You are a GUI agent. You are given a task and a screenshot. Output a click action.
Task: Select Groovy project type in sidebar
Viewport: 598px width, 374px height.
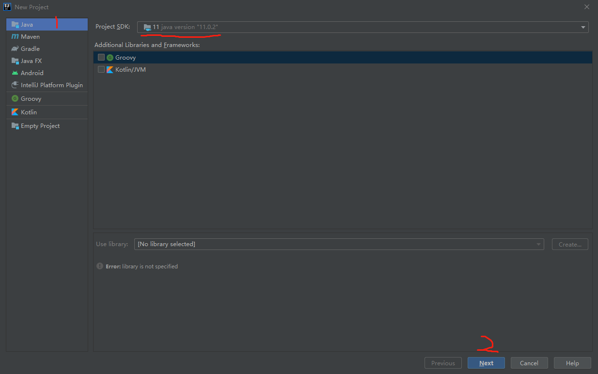coord(47,98)
